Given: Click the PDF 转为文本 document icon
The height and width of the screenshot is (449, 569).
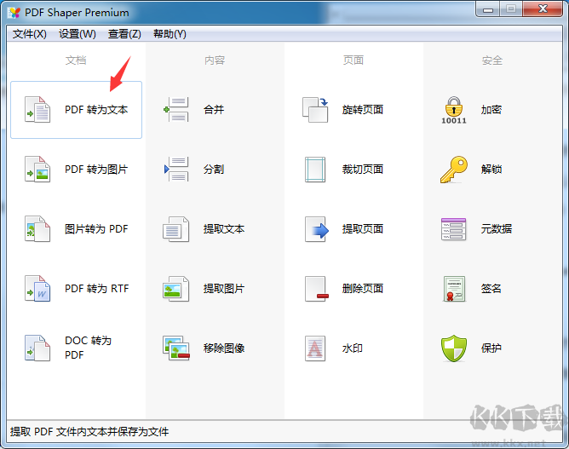Looking at the screenshot, I should [37, 110].
